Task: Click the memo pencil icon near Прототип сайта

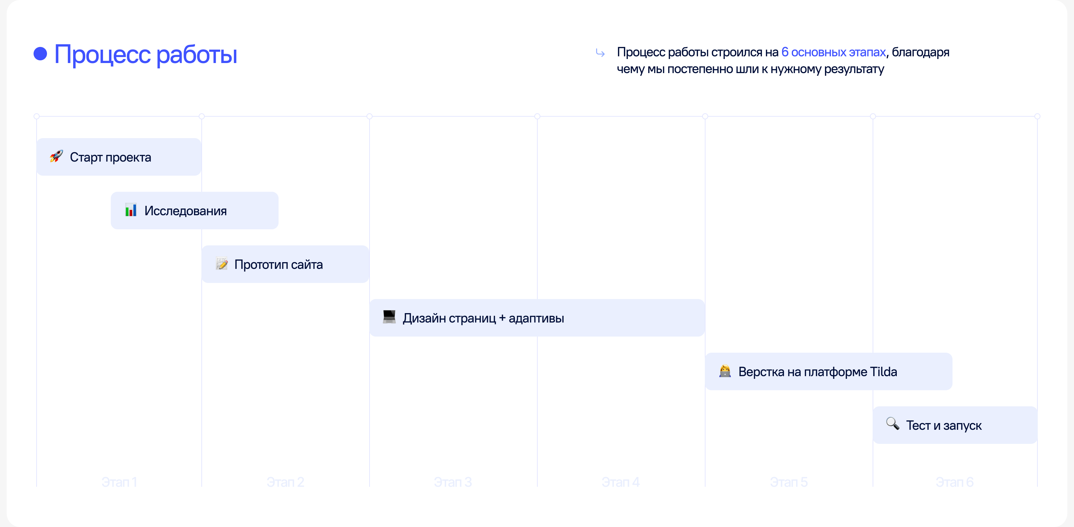Action: pos(222,264)
